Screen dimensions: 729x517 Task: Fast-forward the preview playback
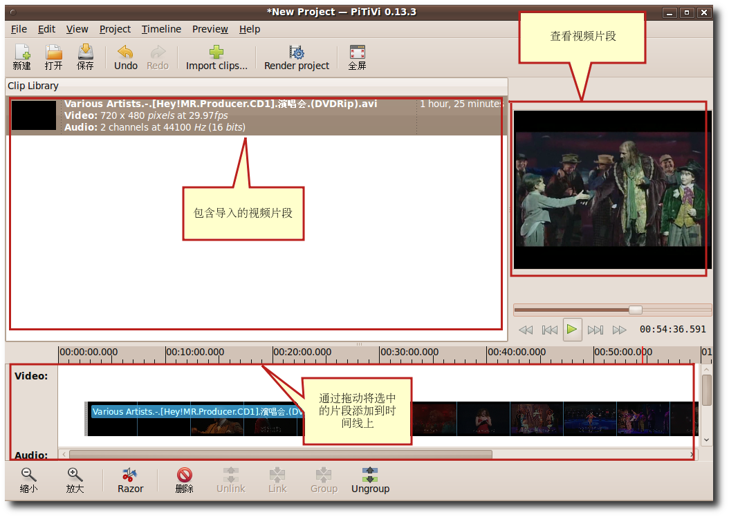point(619,330)
